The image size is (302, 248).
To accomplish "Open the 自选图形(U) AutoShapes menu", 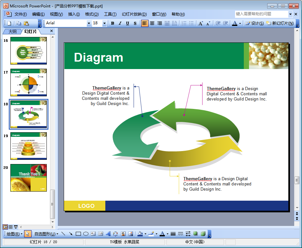I will coord(46,234).
